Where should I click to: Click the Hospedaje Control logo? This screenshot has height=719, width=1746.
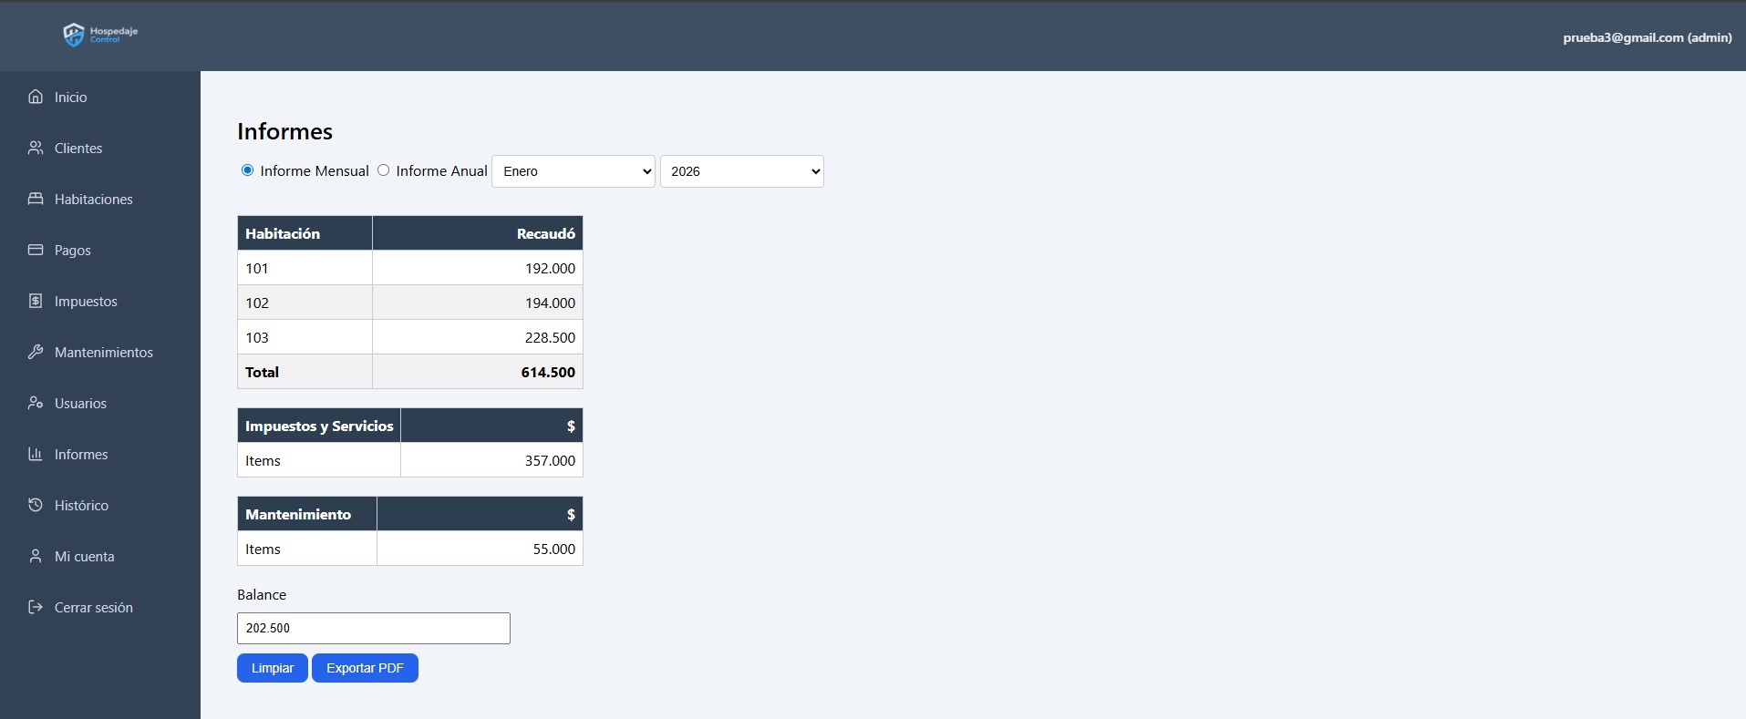100,35
